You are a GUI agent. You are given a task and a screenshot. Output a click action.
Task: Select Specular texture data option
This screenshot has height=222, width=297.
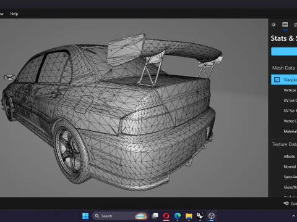coord(290,177)
